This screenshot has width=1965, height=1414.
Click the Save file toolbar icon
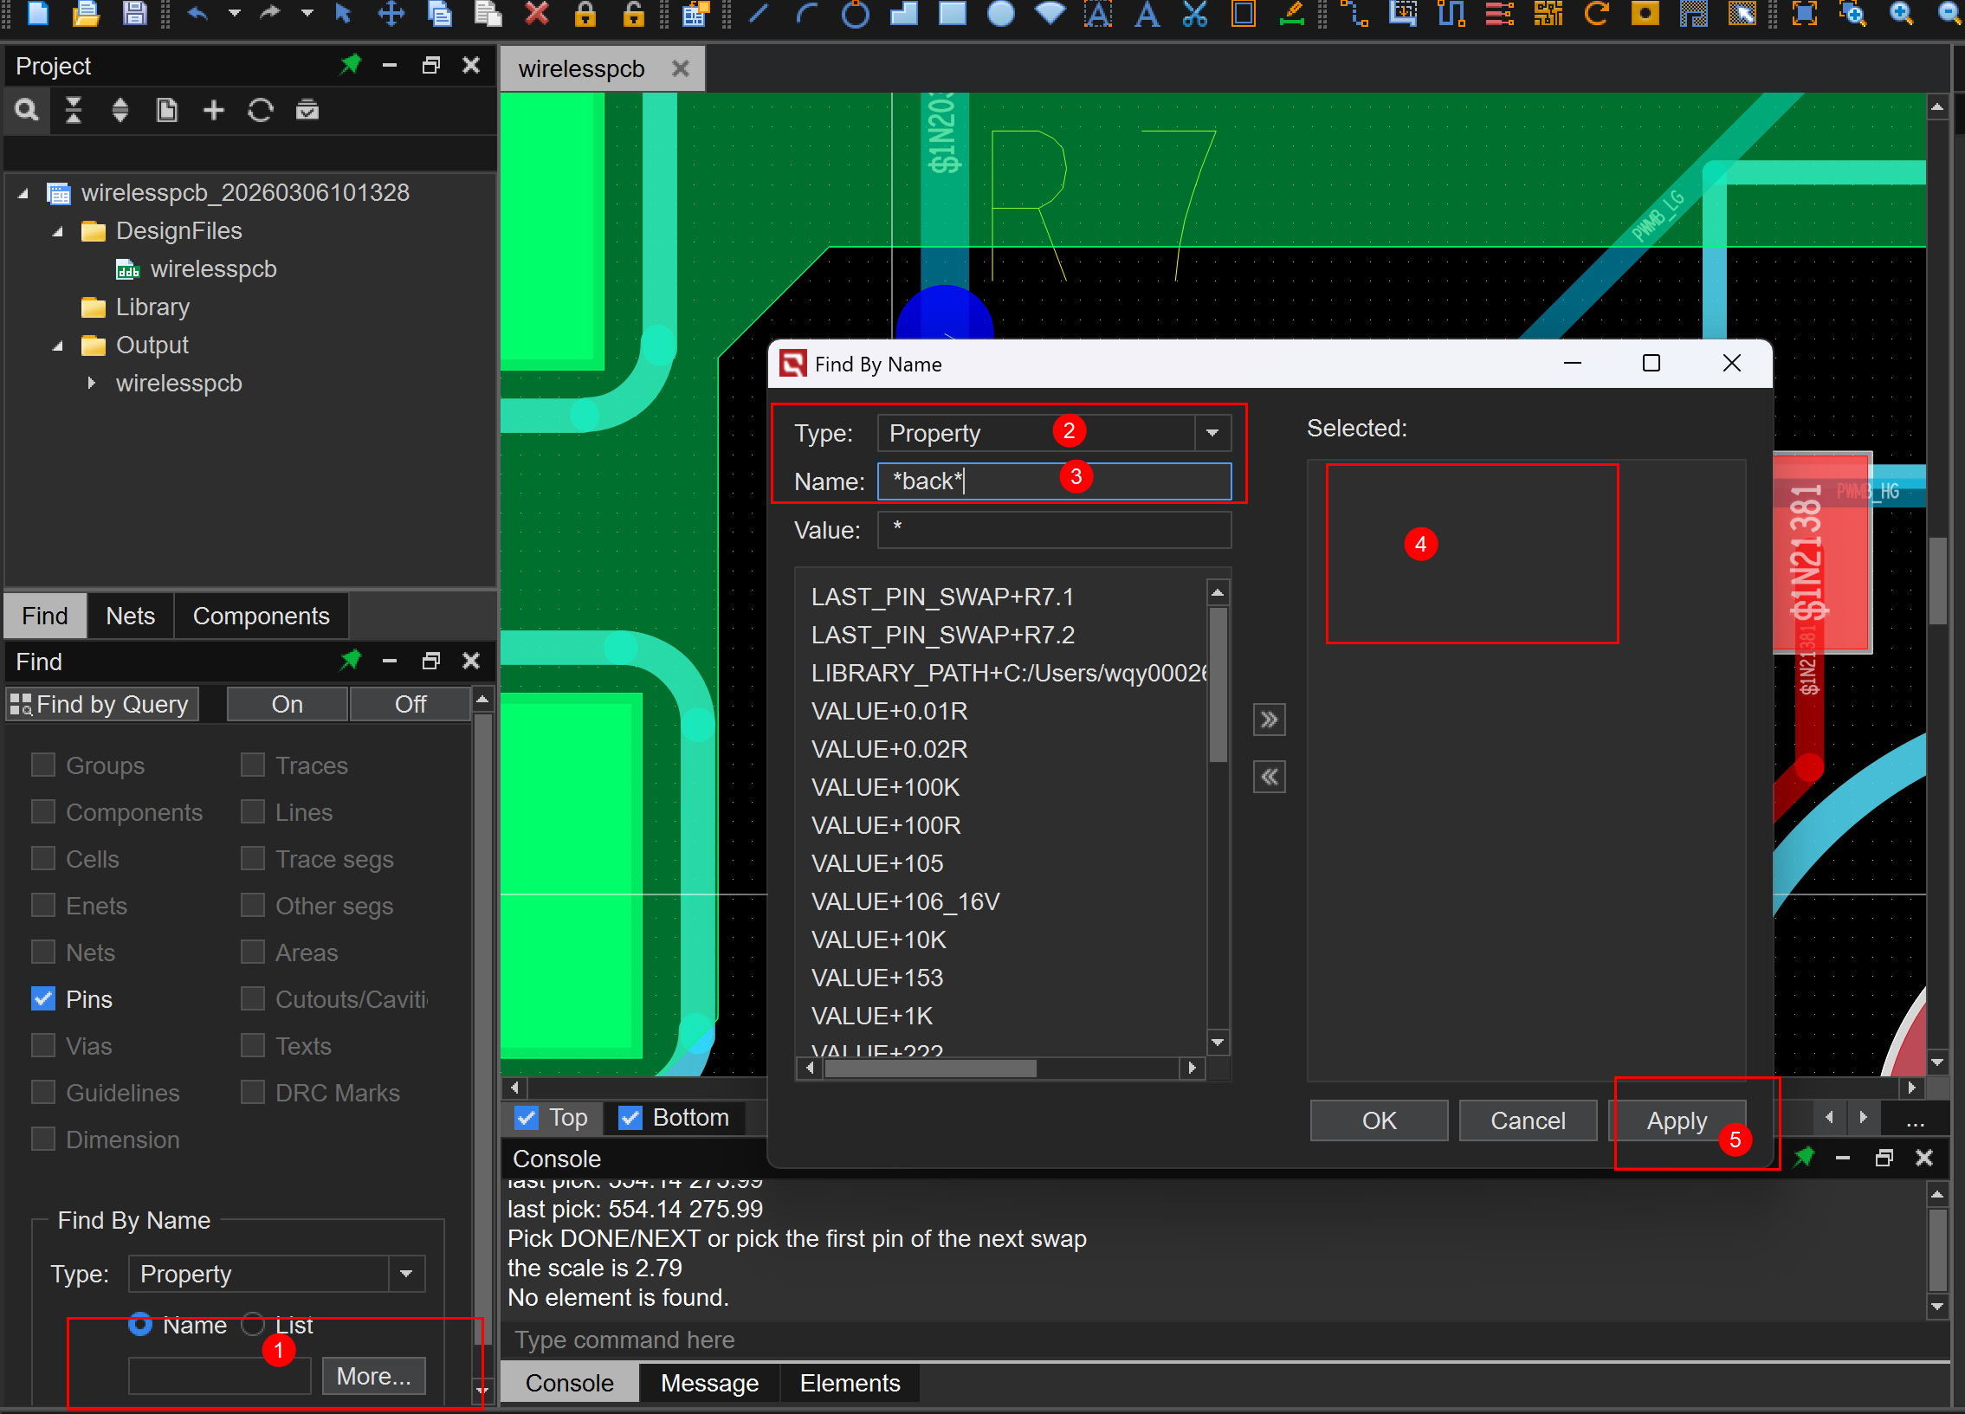pos(134,13)
